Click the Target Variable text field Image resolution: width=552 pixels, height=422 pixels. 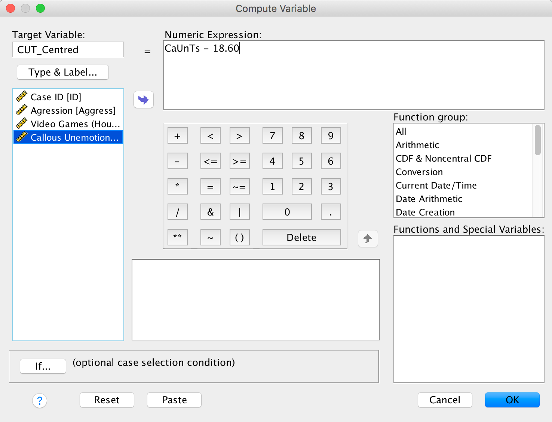[x=68, y=49]
